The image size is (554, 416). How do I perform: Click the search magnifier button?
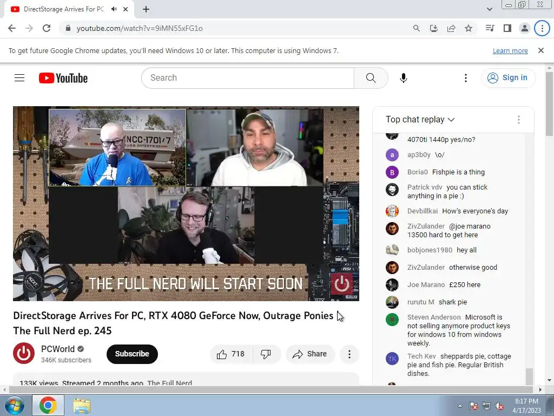(x=371, y=78)
